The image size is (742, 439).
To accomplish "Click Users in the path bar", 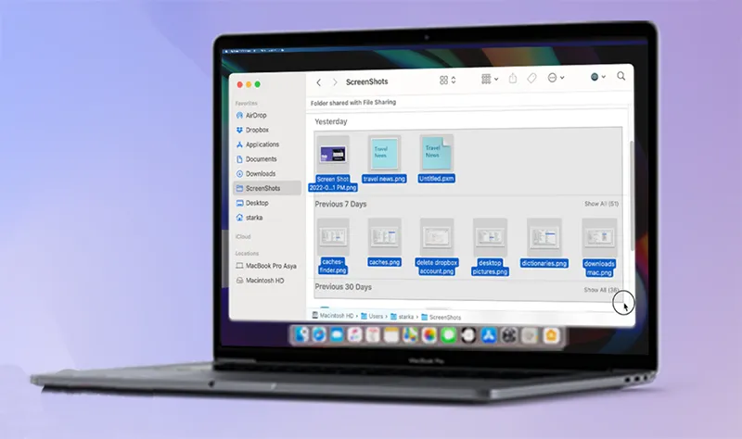I will [372, 316].
